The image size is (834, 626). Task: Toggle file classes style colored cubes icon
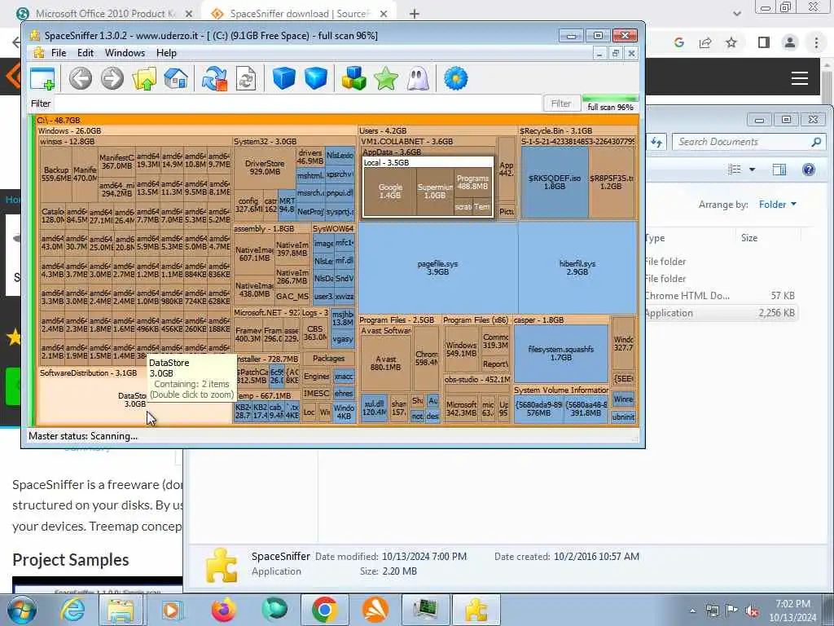(x=354, y=79)
